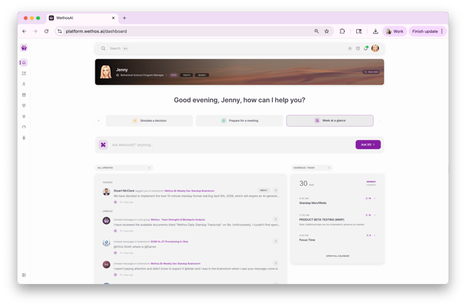The height and width of the screenshot is (307, 466).
Task: Expand Team Strengths & Blindspots message chevron
Action: [276, 219]
